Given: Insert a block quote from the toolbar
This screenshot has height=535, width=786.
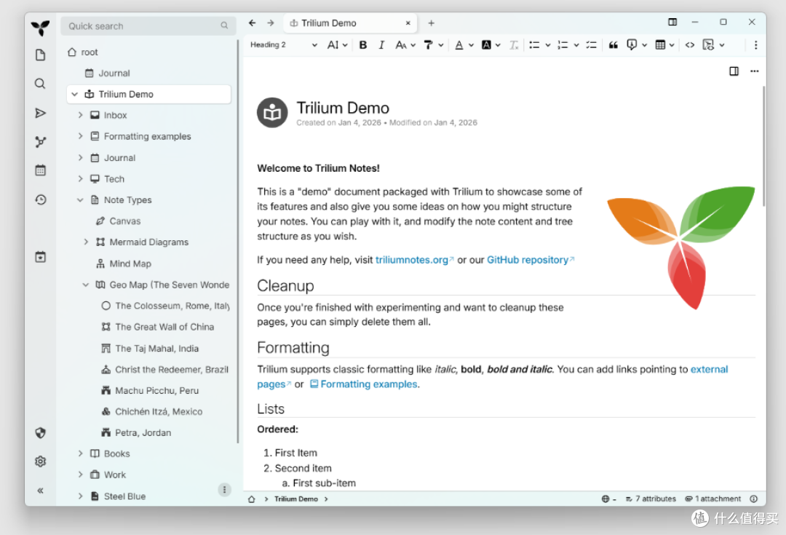Looking at the screenshot, I should [613, 45].
